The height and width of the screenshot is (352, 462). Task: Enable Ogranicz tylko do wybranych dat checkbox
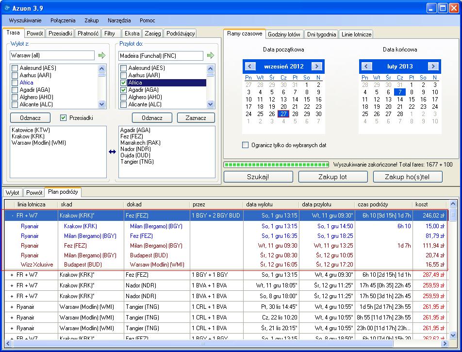pyautogui.click(x=245, y=145)
